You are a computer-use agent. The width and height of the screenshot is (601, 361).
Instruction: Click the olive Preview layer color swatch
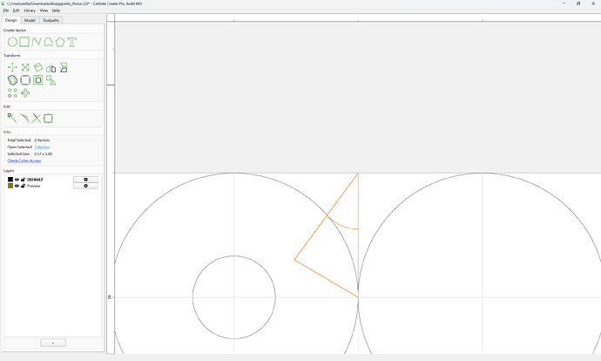pyautogui.click(x=10, y=186)
